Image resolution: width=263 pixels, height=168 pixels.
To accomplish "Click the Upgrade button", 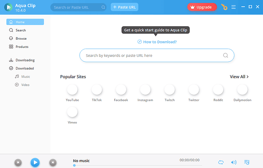I will pos(202,7).
